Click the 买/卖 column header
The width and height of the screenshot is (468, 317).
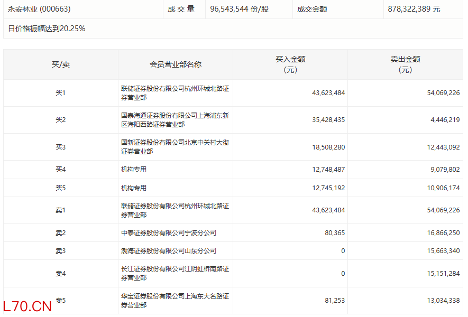[x=60, y=64]
